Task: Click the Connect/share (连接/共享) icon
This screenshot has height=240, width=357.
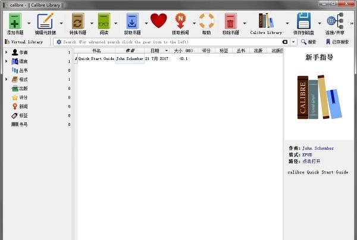Action: pyautogui.click(x=334, y=21)
